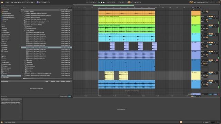Toggle the pale yellow track activator

211,72
